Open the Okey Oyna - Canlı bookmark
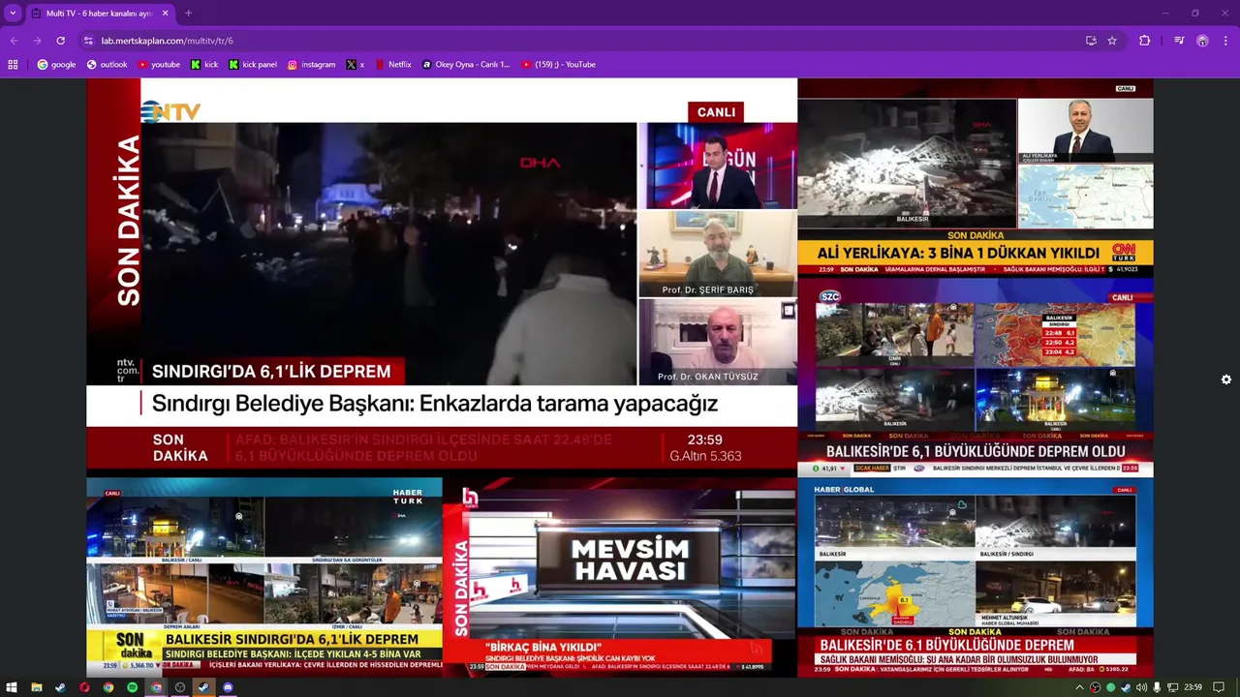The image size is (1240, 697). pos(466,65)
